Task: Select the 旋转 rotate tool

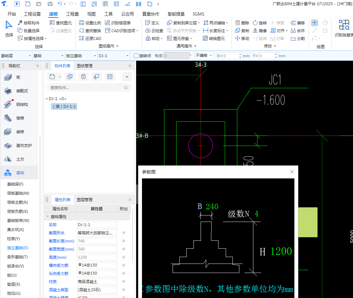Action: point(260,23)
